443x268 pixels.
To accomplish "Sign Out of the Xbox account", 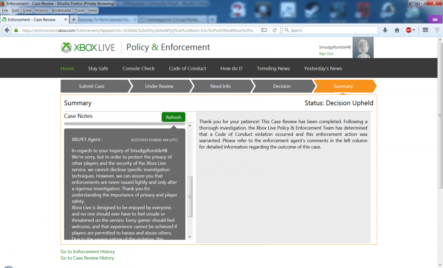I will 326,54.
